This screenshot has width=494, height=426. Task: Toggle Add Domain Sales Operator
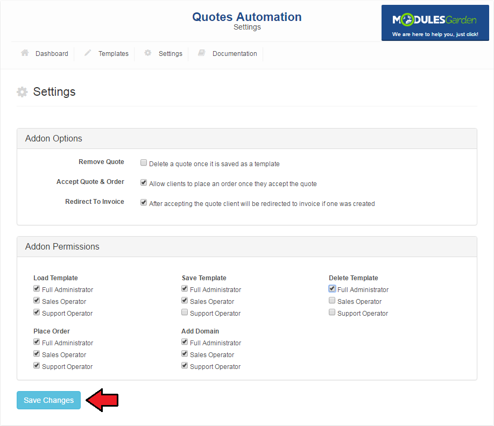pyautogui.click(x=185, y=353)
